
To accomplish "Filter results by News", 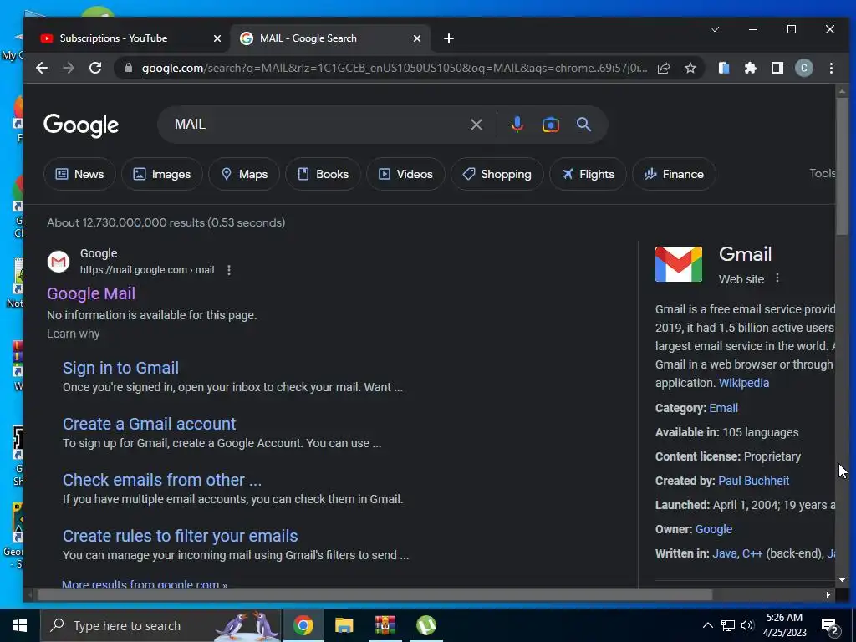I will [x=79, y=174].
